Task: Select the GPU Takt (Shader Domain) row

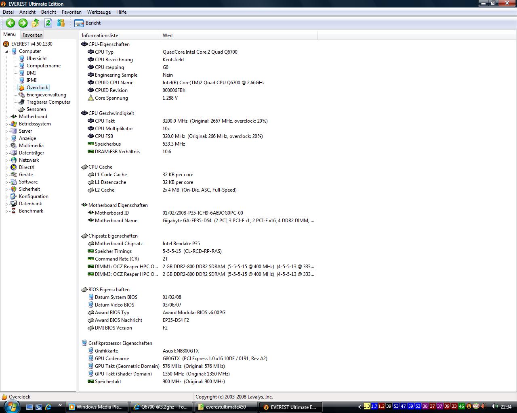Action: (199, 374)
